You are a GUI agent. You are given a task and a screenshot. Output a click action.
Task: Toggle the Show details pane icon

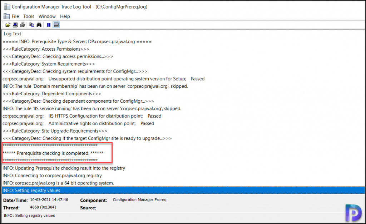pos(56,25)
